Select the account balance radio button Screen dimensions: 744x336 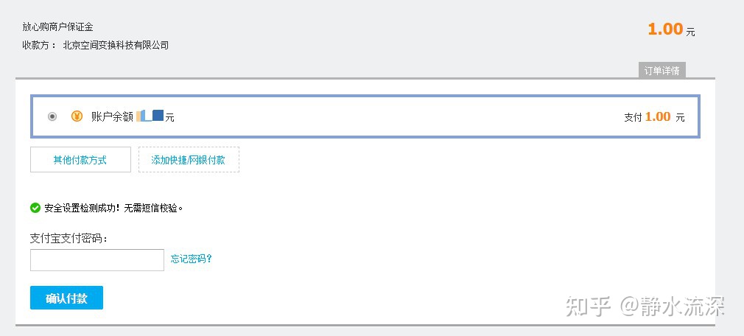point(52,116)
